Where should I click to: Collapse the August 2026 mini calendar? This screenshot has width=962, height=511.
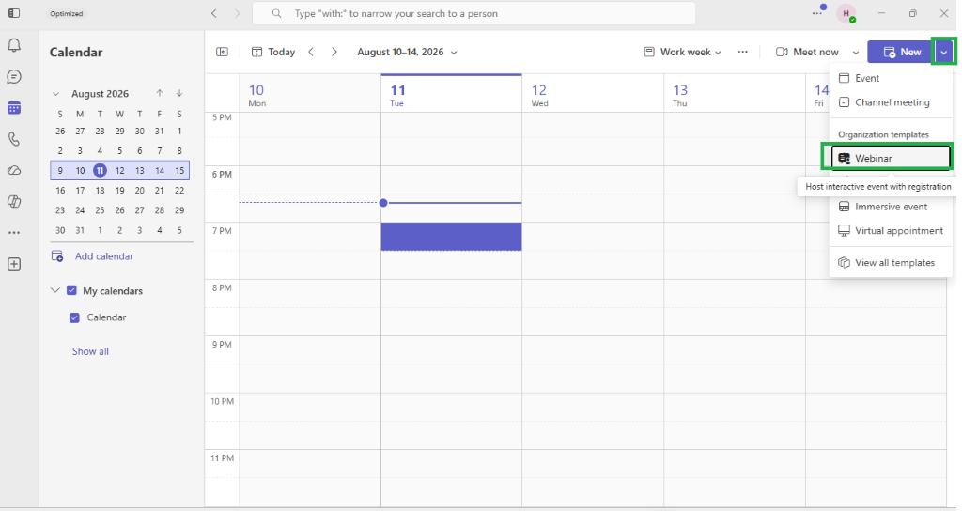pos(55,94)
